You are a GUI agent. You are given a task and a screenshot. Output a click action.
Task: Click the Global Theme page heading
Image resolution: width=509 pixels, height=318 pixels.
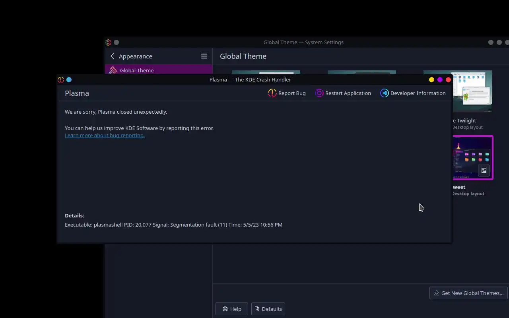243,56
